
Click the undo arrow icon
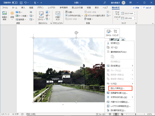pyautogui.click(x=25, y=3)
